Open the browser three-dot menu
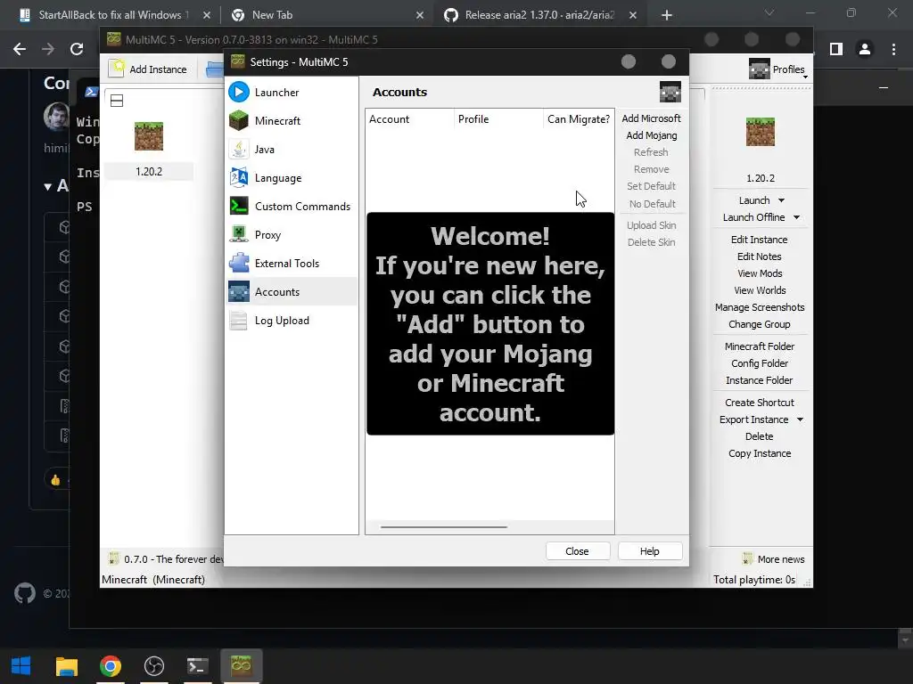This screenshot has width=913, height=684. [893, 49]
